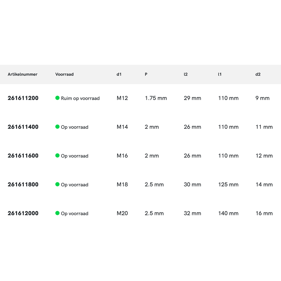Click the green stock dot for 261611200

pyautogui.click(x=57, y=98)
